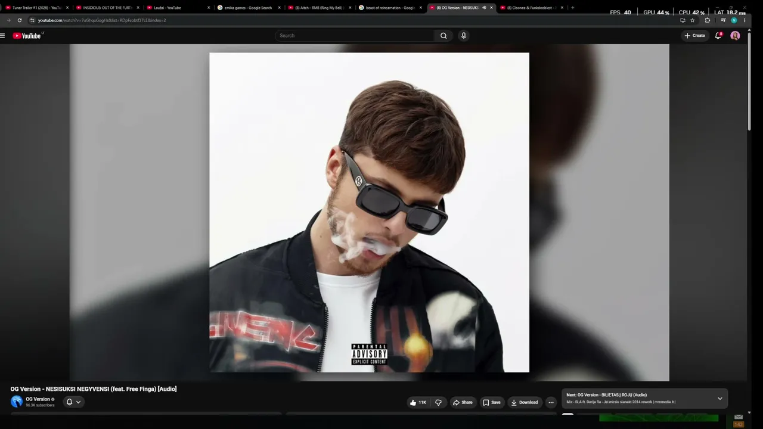Open the account avatar menu on YouTube
The height and width of the screenshot is (429, 763).
(x=735, y=36)
